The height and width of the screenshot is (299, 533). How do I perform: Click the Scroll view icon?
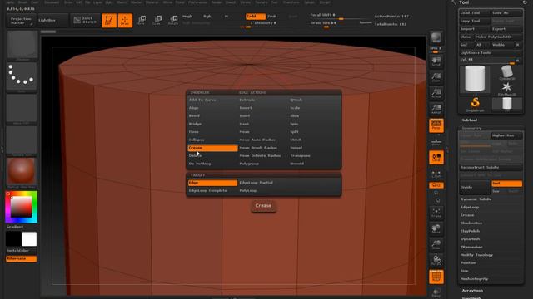(436, 61)
